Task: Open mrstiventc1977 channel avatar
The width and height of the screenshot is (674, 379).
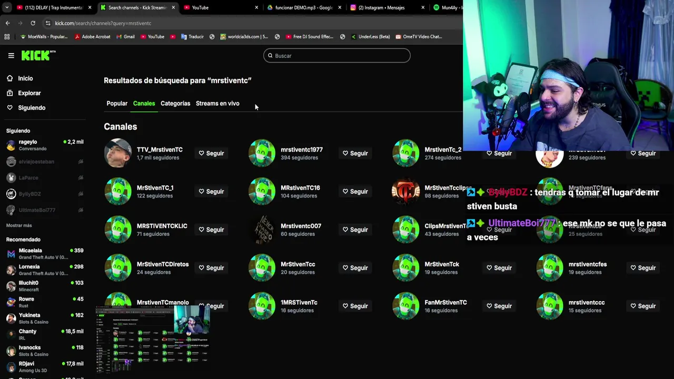Action: pyautogui.click(x=262, y=153)
